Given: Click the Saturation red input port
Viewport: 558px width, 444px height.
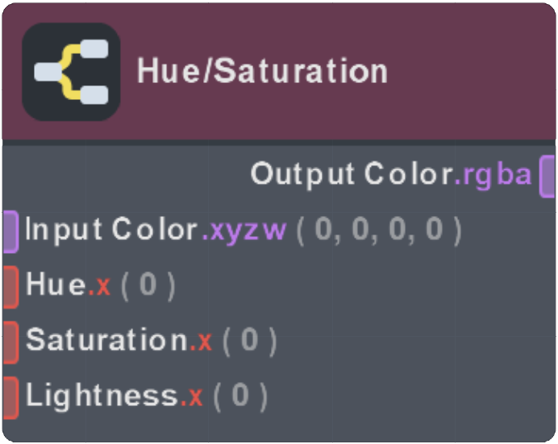Looking at the screenshot, I should (x=10, y=341).
